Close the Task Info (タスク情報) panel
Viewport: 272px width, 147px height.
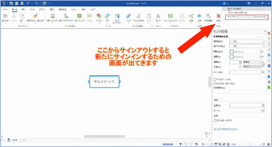click(265, 31)
